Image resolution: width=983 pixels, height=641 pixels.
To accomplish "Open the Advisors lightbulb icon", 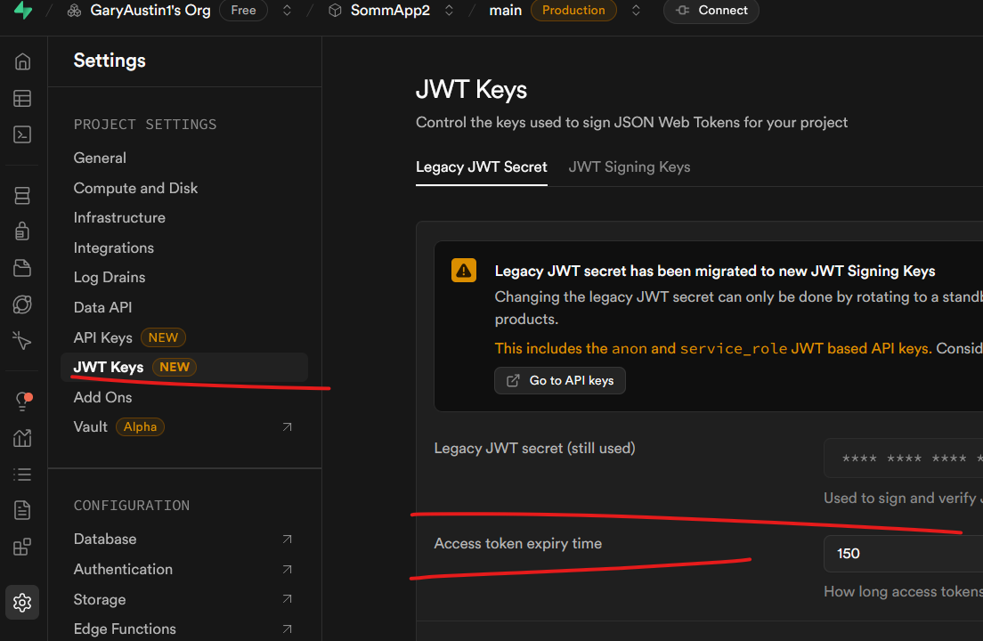I will pos(23,401).
